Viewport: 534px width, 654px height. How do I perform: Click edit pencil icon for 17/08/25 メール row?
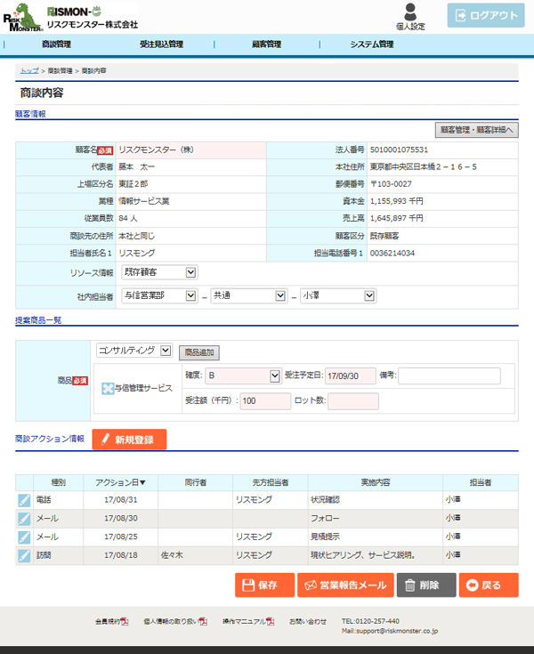click(24, 537)
